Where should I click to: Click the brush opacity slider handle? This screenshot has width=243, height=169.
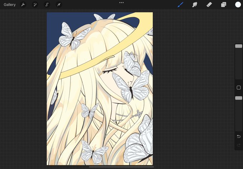coord(238,98)
